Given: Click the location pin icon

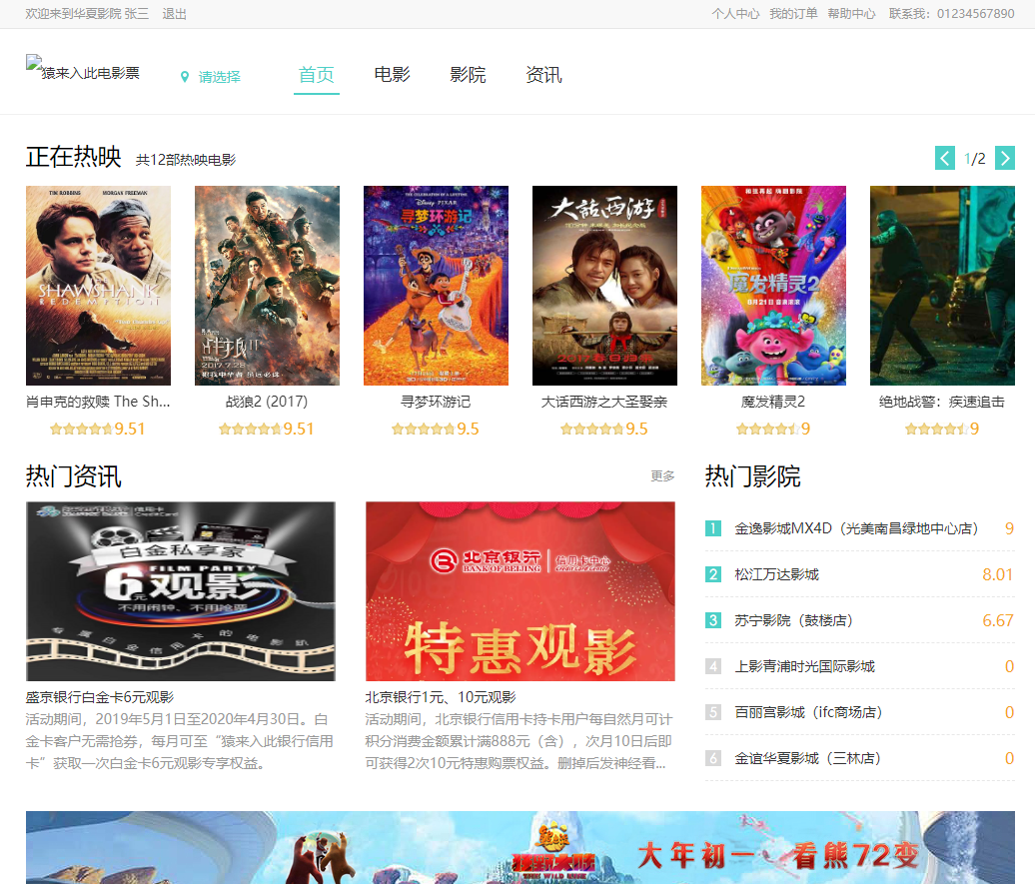Looking at the screenshot, I should tap(185, 77).
